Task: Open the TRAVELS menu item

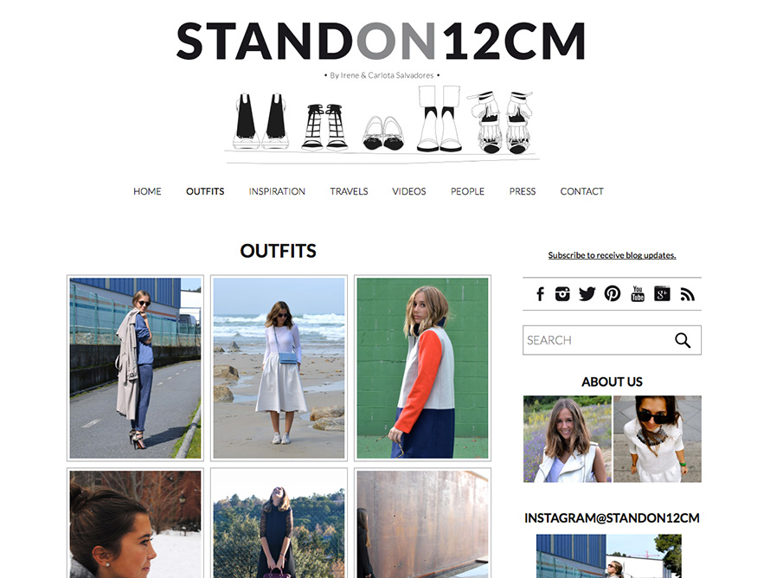Action: point(349,191)
